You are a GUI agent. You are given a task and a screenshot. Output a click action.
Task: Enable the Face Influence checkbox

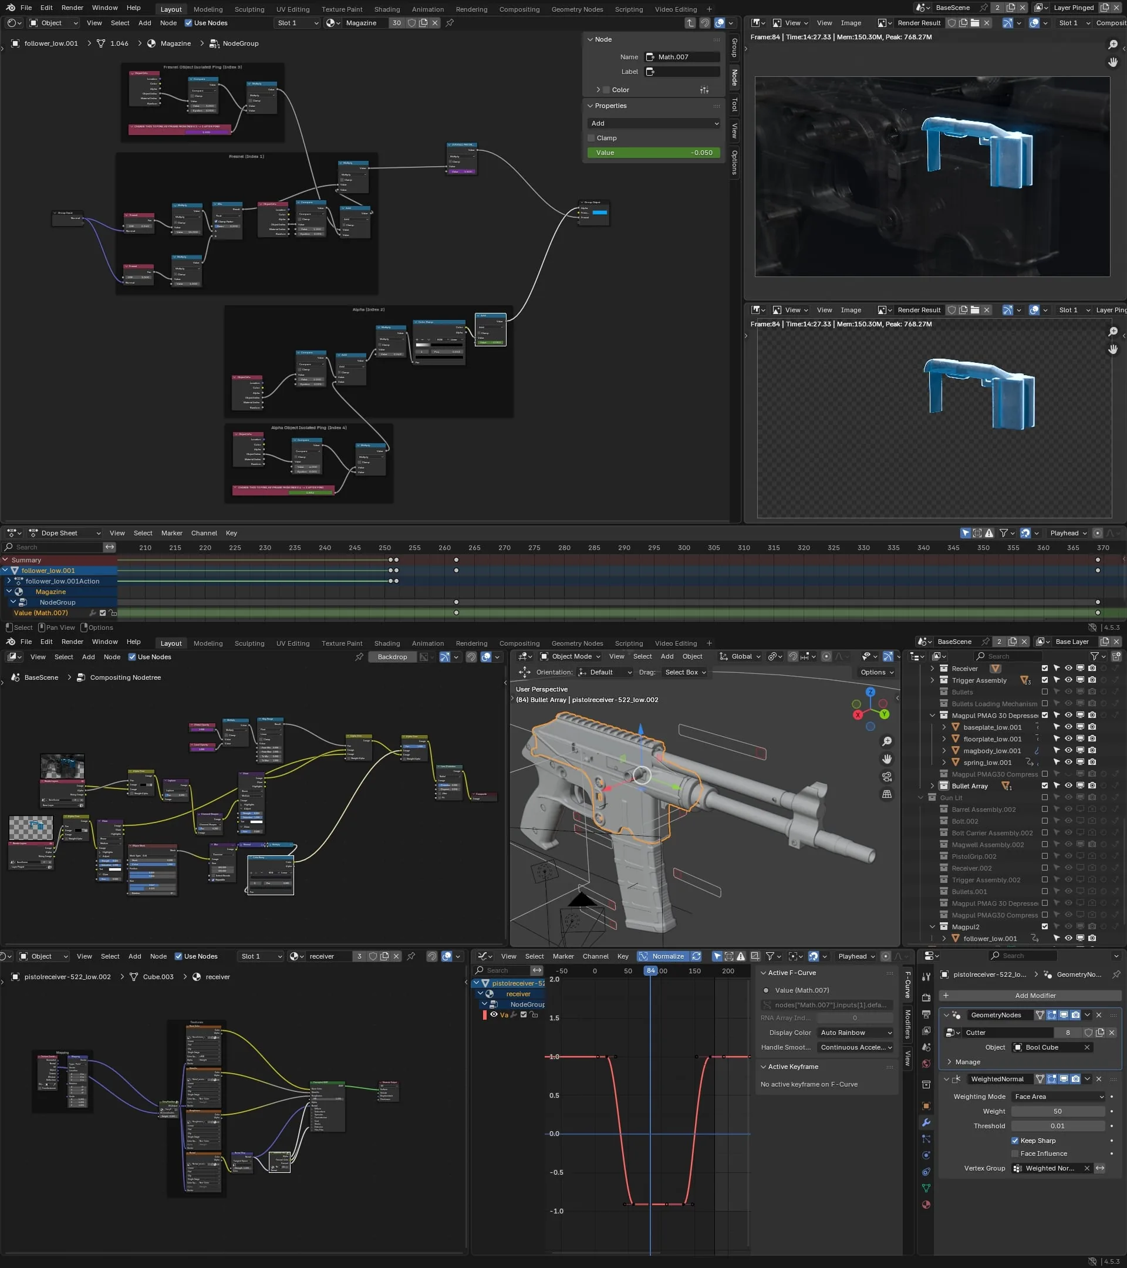(1015, 1154)
